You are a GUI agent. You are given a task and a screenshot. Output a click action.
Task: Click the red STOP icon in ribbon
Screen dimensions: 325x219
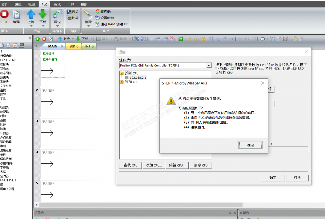tap(4, 14)
